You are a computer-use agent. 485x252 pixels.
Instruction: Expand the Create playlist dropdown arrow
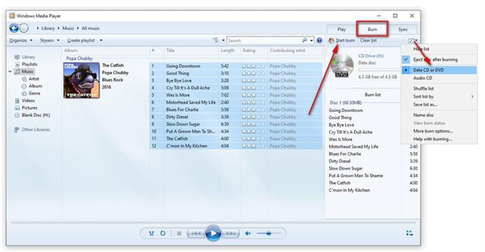(101, 40)
